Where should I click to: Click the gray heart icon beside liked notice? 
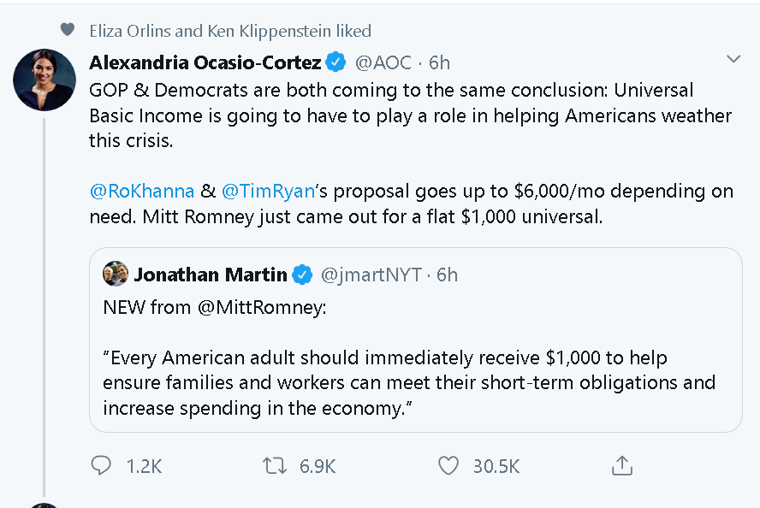point(68,30)
